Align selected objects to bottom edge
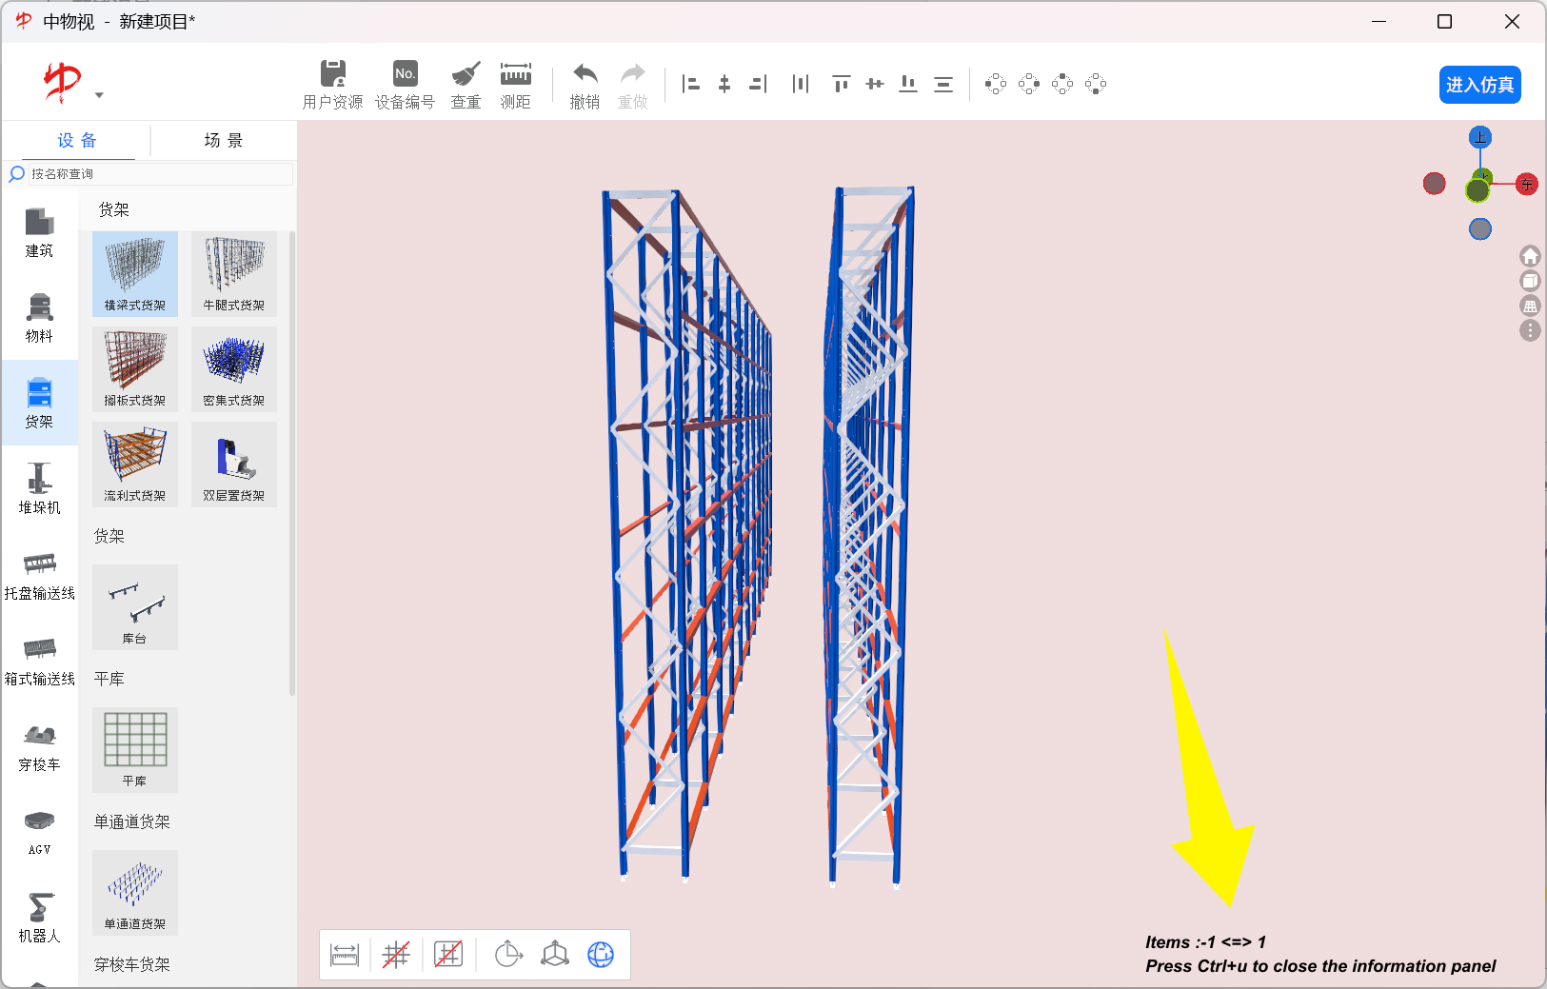 click(x=908, y=85)
